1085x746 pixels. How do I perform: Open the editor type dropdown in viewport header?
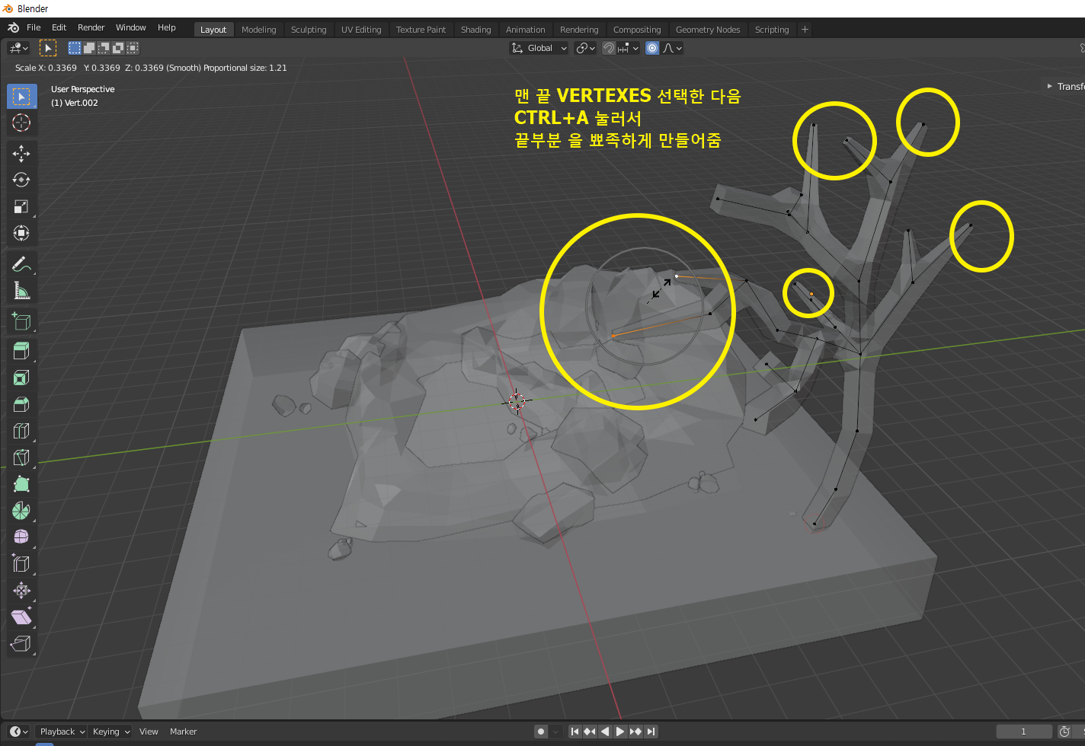[x=18, y=48]
